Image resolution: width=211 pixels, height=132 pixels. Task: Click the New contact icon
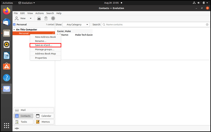(17, 18)
